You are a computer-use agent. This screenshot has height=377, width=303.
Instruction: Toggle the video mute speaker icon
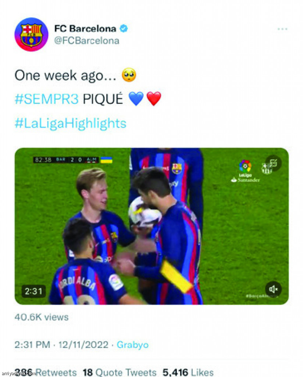273,289
